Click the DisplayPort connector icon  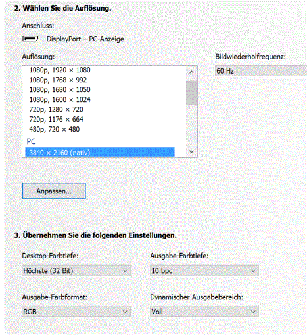coord(30,39)
